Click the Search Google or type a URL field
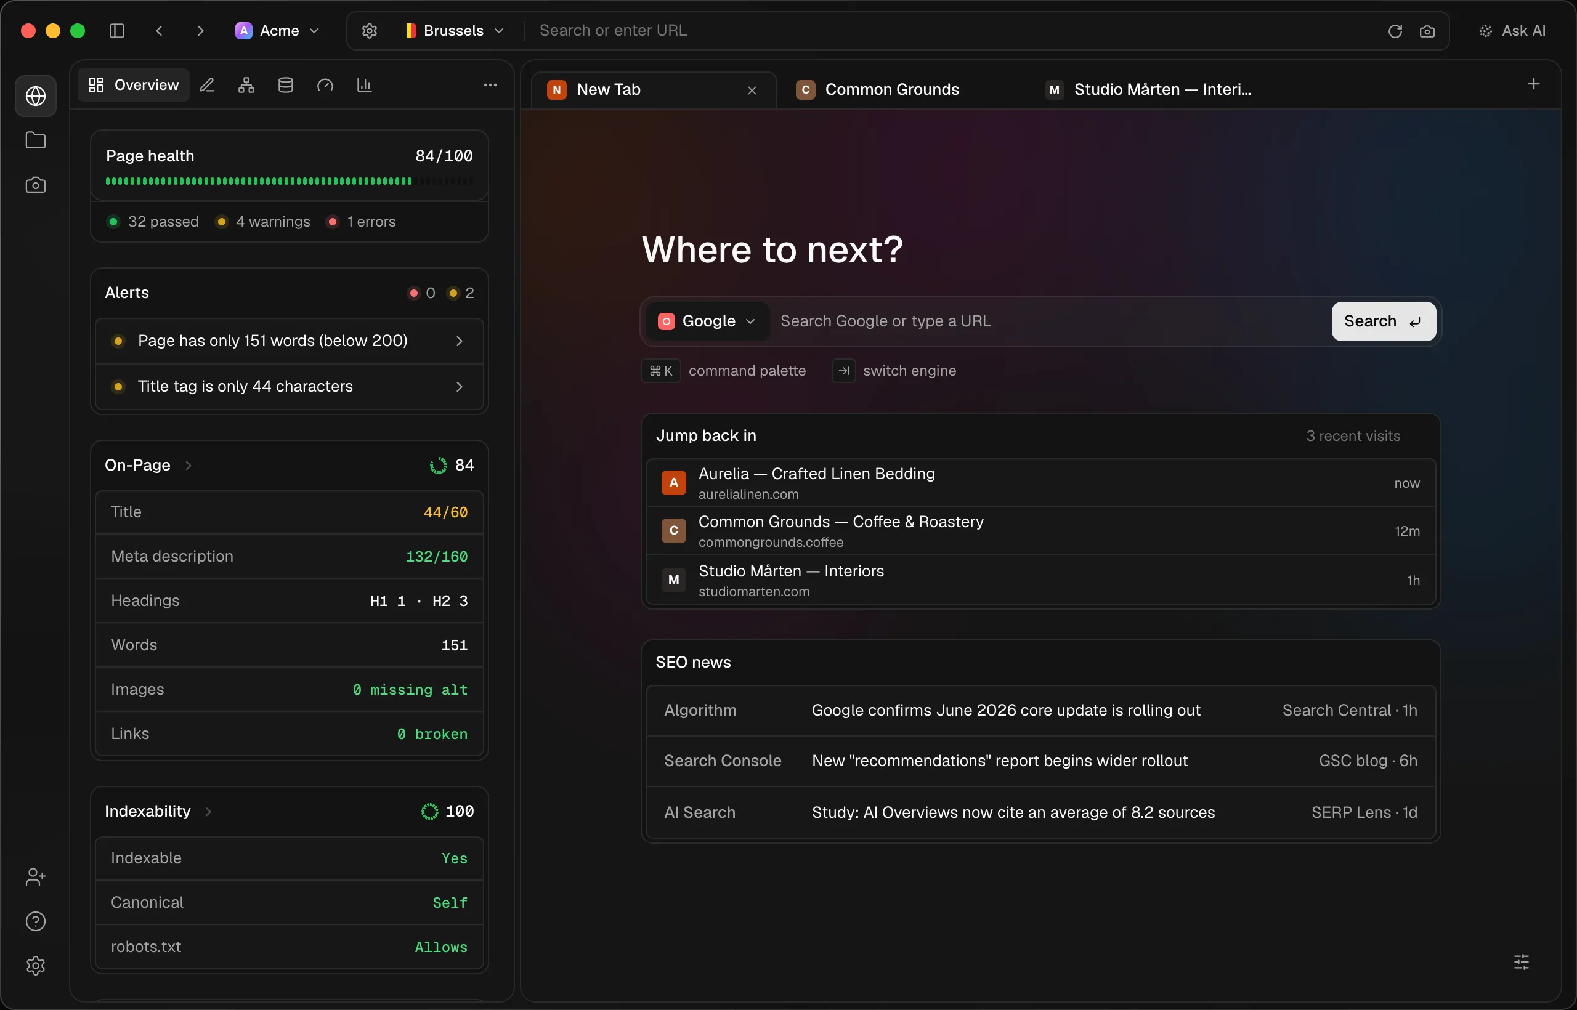 1050,321
